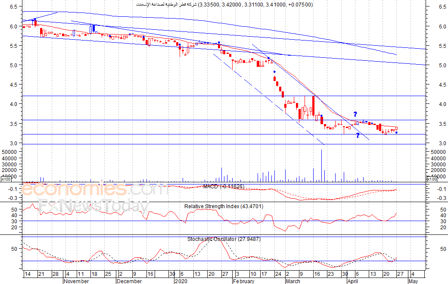This screenshot has height=284, width=448.
Task: Click the x100 volume multiplier box on the left axis
Action: [6, 179]
